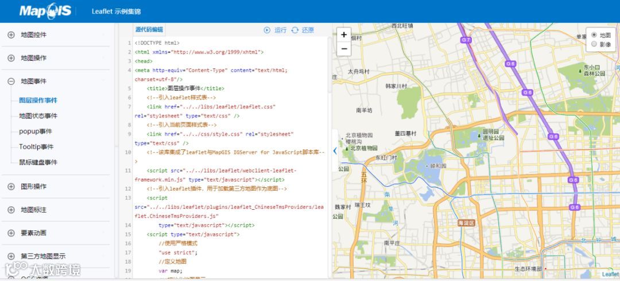This screenshot has width=620, height=281.
Task: Click line number 15 in editor gutter
Action: tap(127, 234)
